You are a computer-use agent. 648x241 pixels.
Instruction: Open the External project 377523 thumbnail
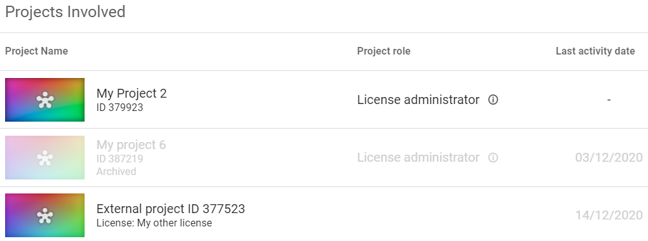tap(45, 215)
